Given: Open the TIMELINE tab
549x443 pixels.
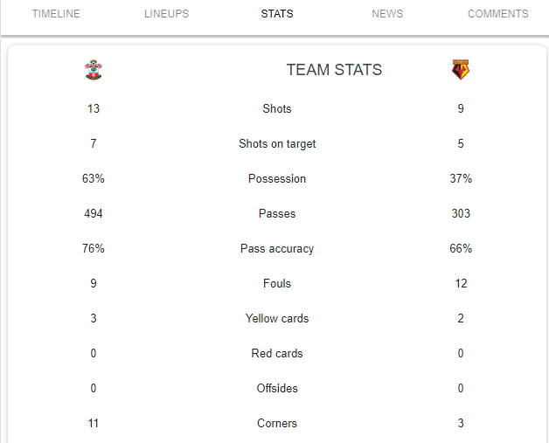Looking at the screenshot, I should tap(56, 14).
